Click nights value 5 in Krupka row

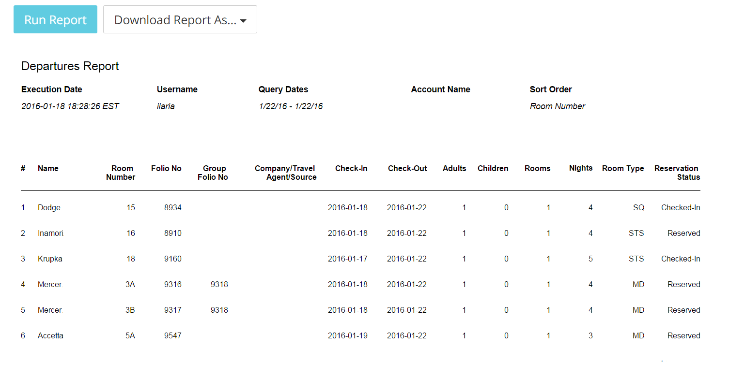point(590,259)
